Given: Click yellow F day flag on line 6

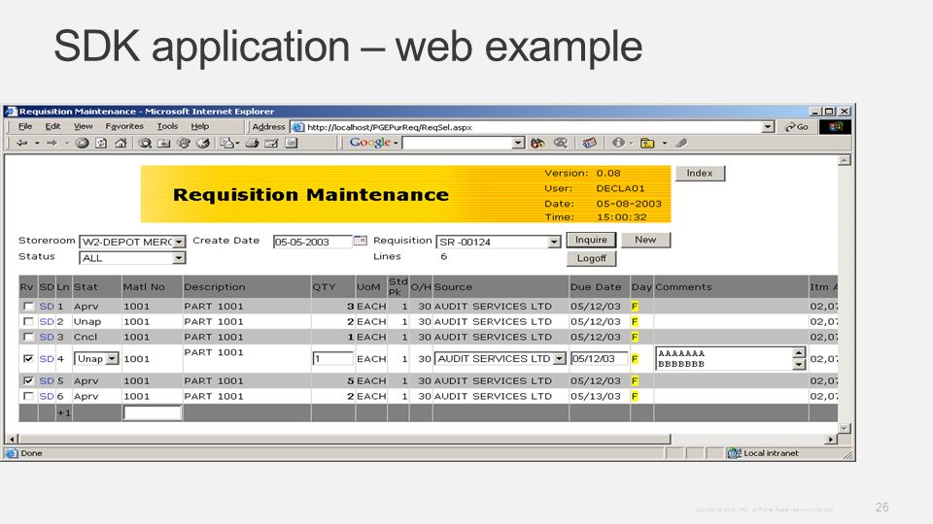Looking at the screenshot, I should tap(635, 396).
